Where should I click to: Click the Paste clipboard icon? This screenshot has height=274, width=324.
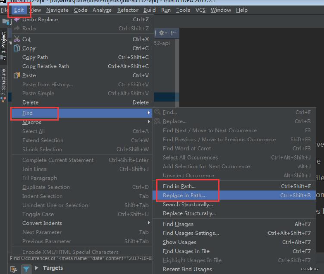[x=17, y=75]
